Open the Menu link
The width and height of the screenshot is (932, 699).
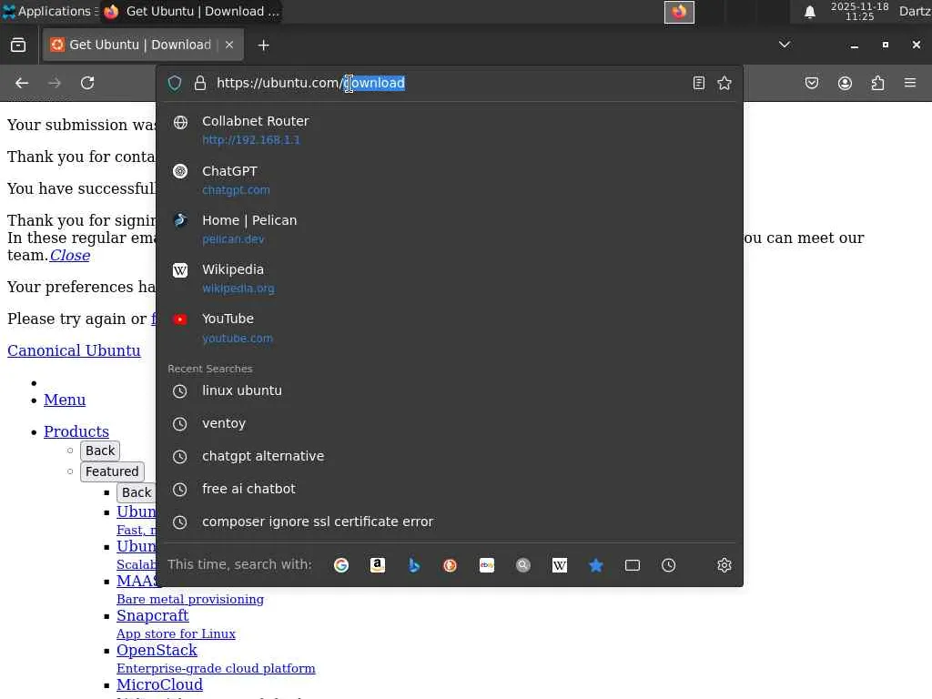pyautogui.click(x=65, y=400)
